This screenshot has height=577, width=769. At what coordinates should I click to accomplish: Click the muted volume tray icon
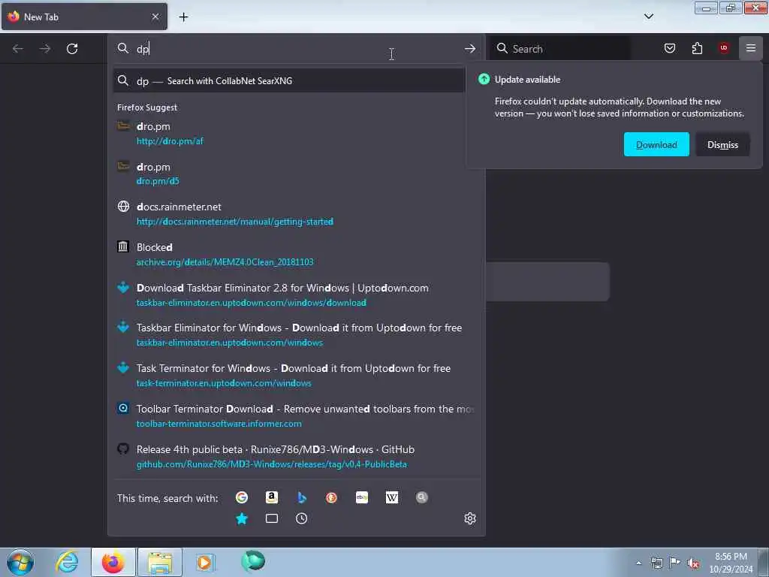point(693,563)
